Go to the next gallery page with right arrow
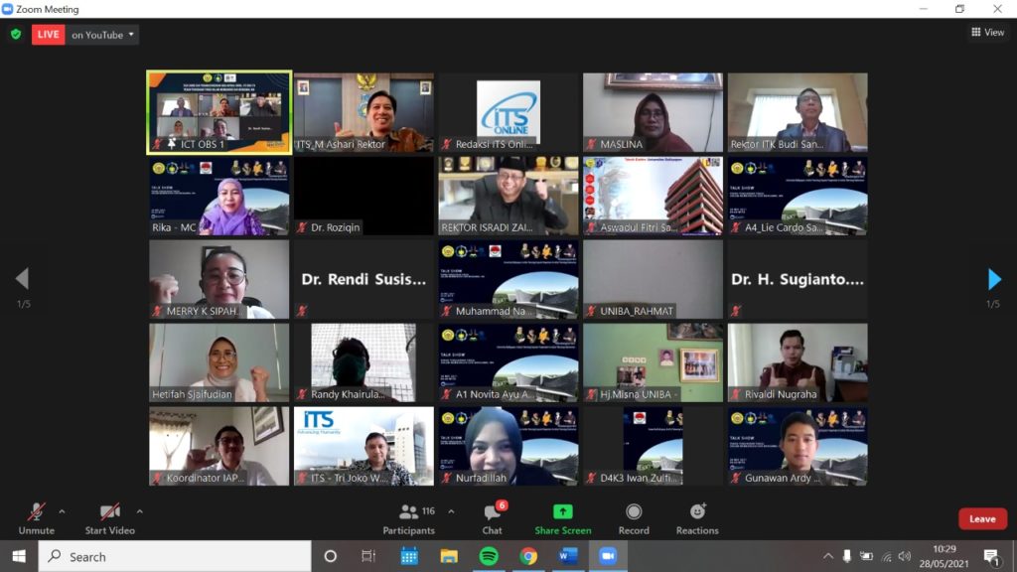 [x=993, y=278]
